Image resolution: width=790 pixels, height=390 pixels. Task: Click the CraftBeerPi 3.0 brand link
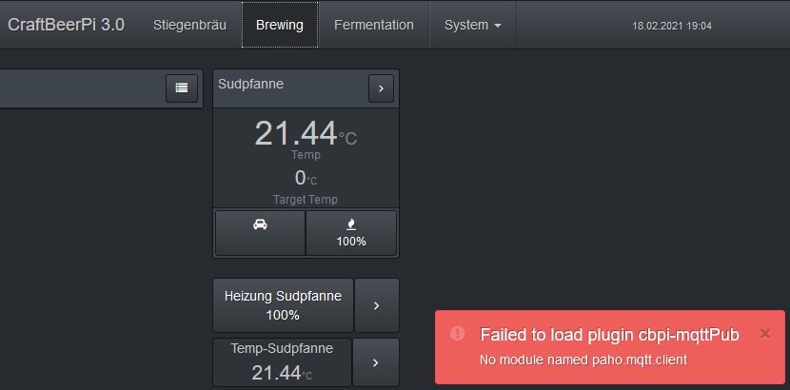point(66,25)
